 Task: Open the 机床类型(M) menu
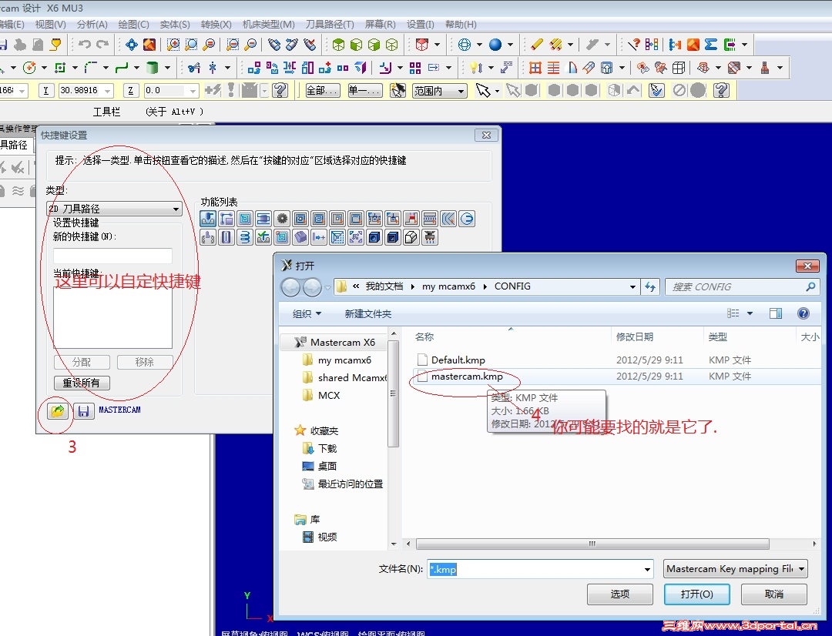tap(269, 25)
